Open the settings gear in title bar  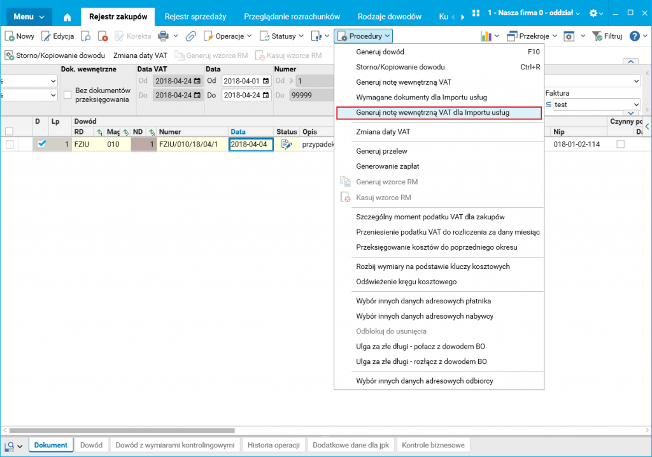click(593, 13)
